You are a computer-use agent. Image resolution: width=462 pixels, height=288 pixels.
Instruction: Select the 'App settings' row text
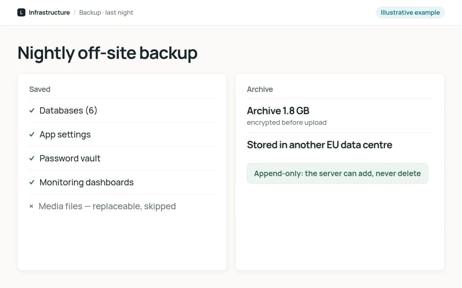pyautogui.click(x=65, y=135)
